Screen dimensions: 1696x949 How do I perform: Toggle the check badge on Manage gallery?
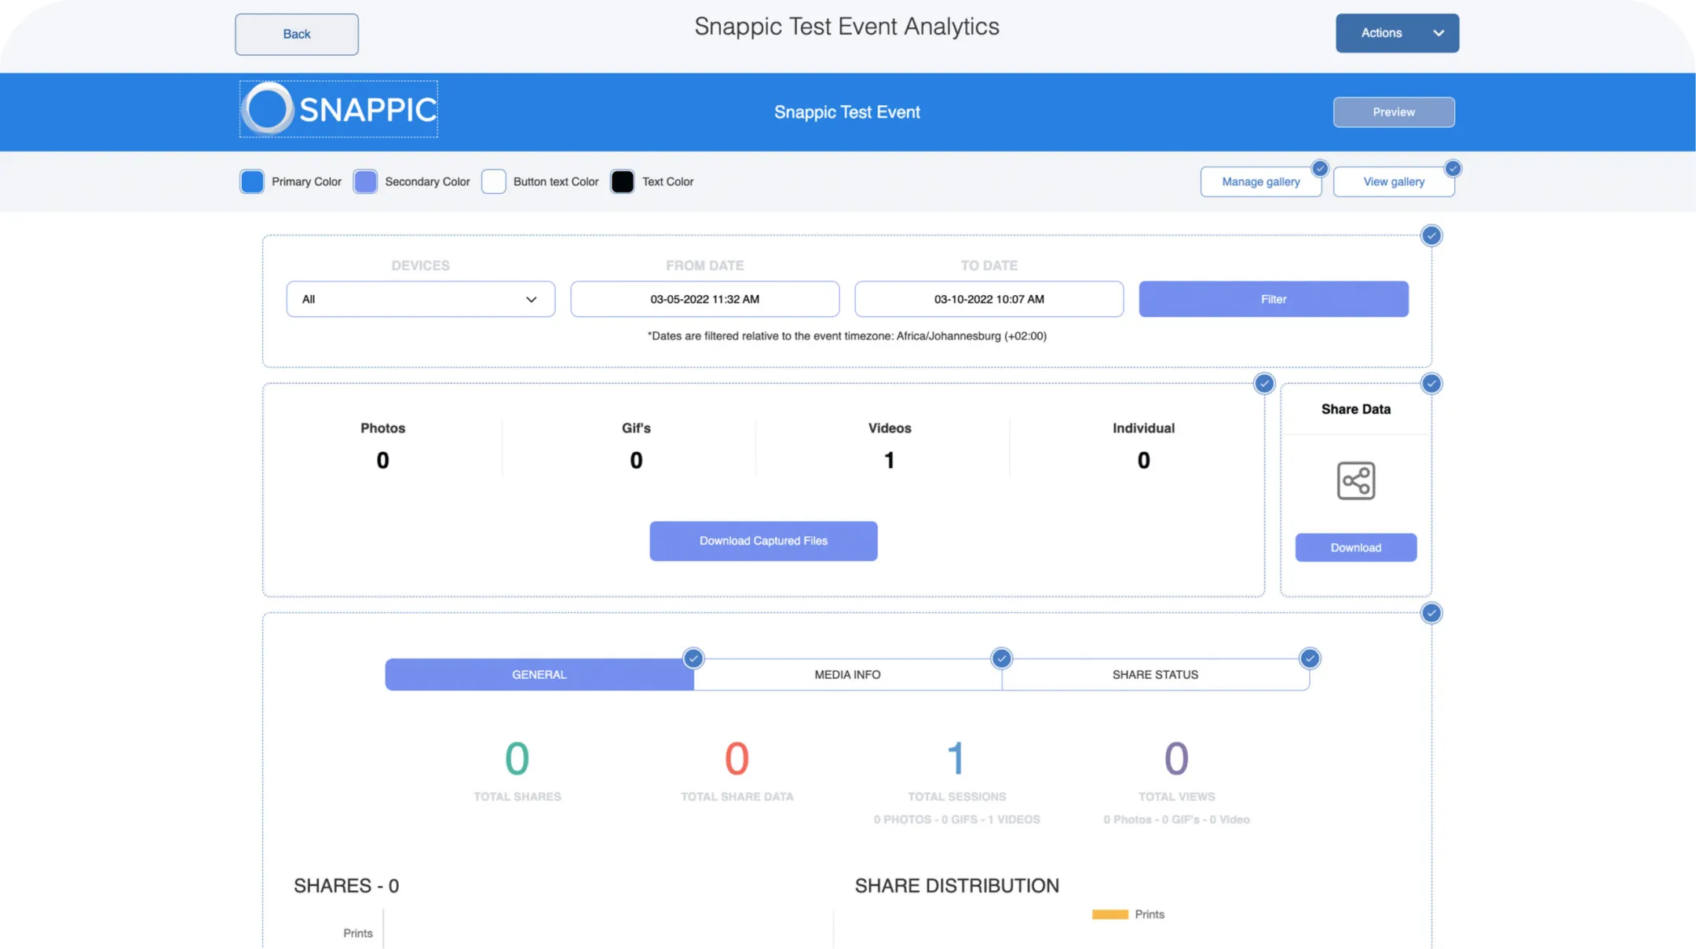[x=1319, y=169]
